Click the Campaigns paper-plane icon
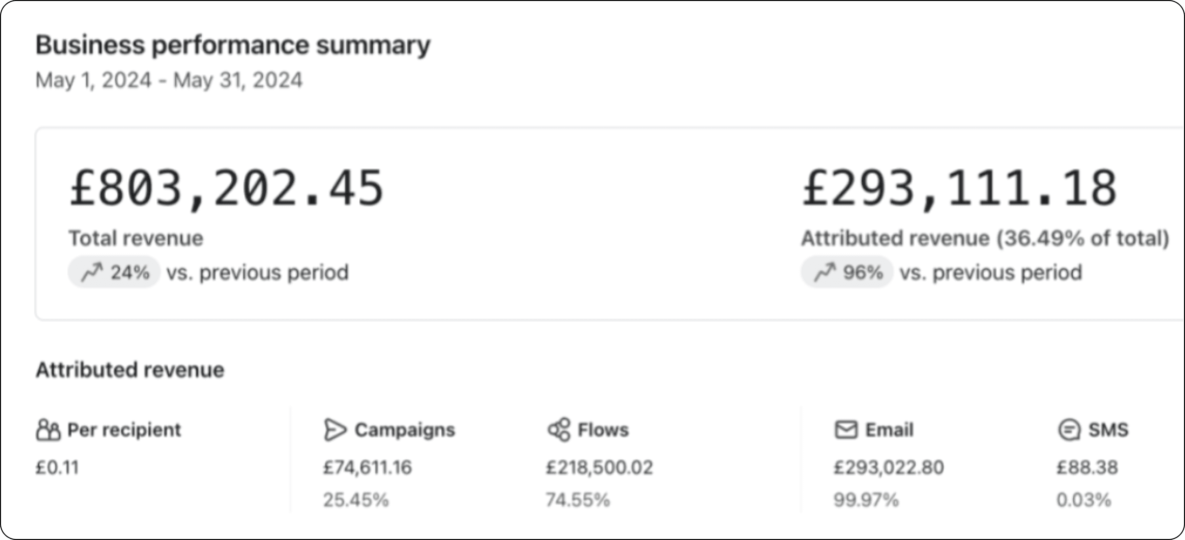The width and height of the screenshot is (1185, 540). 334,430
